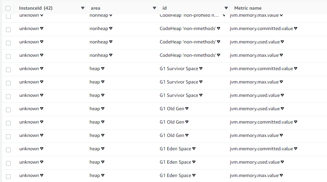Click jvm.memory.committed.value text in non-nmethods row
327x182 pixels.
click(x=261, y=28)
